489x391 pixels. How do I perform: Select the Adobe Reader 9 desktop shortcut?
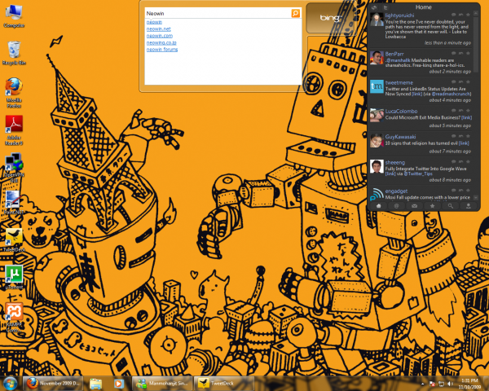pos(14,130)
